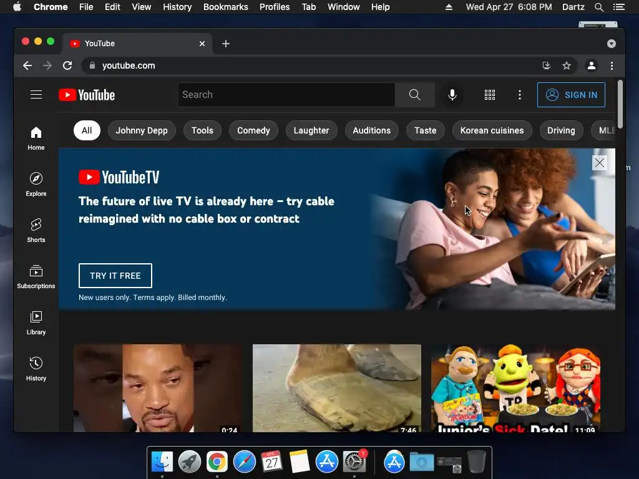This screenshot has width=639, height=479.
Task: Start voice search with microphone icon
Action: pos(452,95)
